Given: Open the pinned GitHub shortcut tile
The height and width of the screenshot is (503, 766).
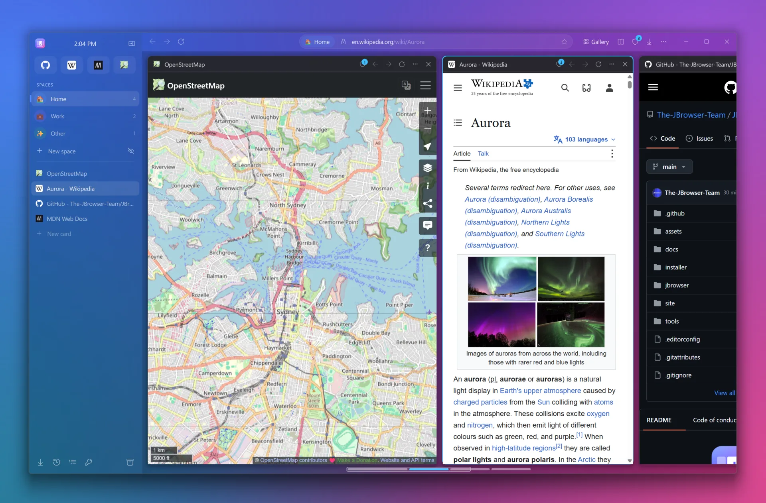Looking at the screenshot, I should click(x=45, y=65).
